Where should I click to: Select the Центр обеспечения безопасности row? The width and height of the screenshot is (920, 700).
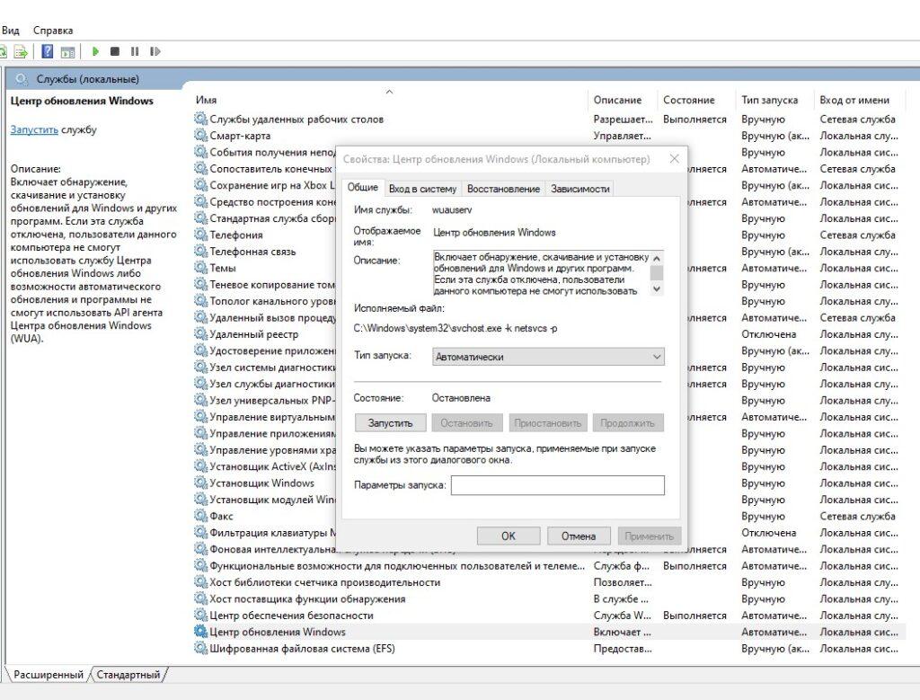pos(549,616)
